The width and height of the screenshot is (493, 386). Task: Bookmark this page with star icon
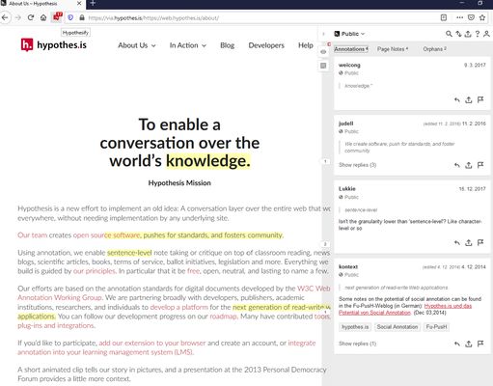click(482, 17)
